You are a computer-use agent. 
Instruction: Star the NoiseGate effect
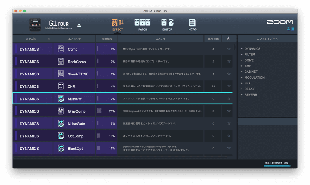pyautogui.click(x=229, y=123)
